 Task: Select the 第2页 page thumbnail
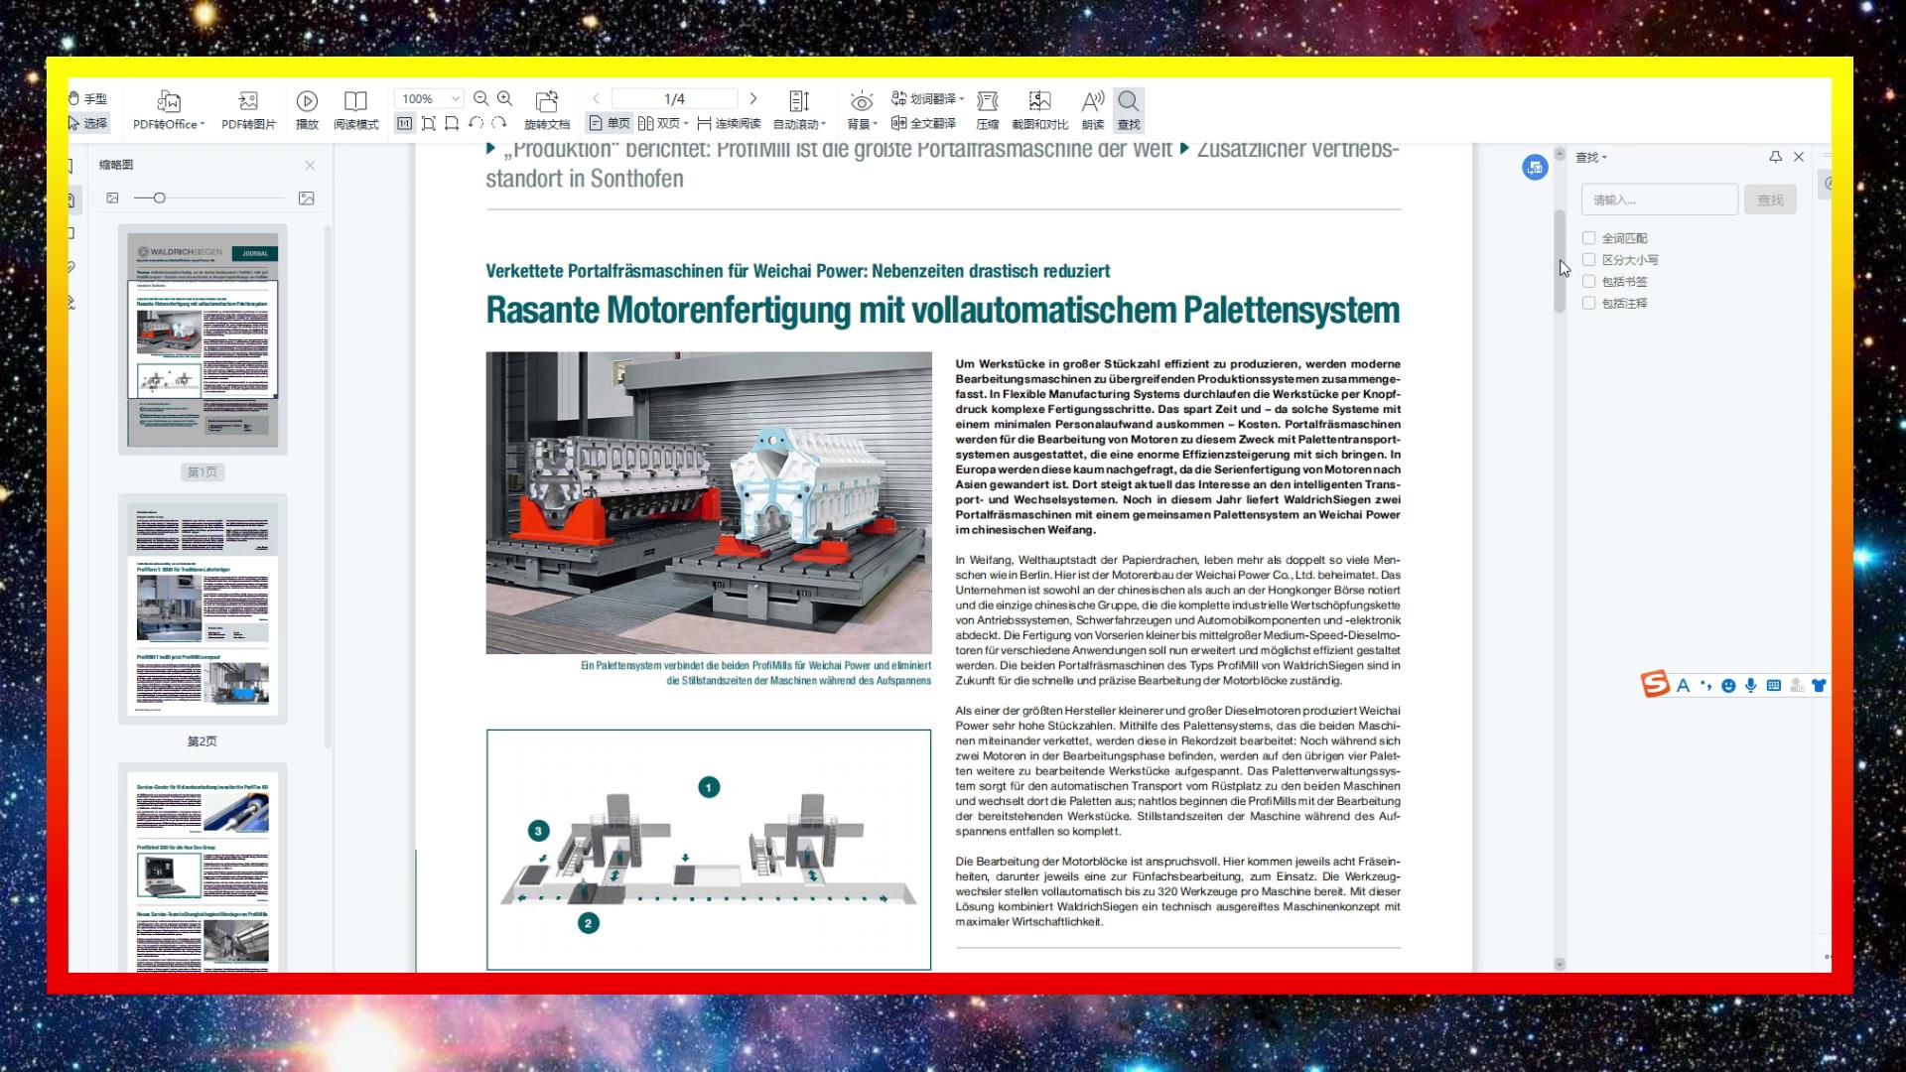coord(203,607)
